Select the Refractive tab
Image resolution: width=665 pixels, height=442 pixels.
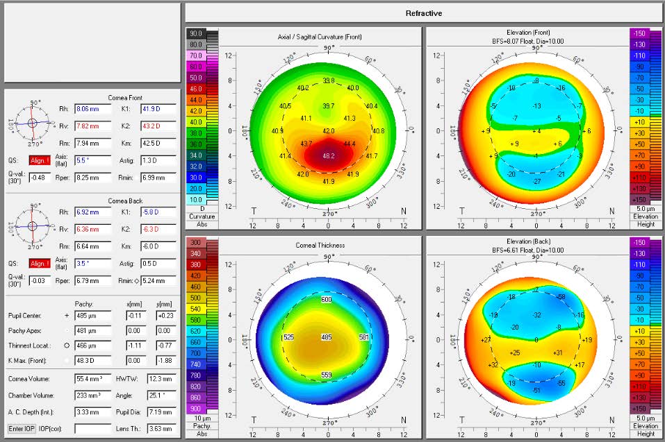coord(424,12)
